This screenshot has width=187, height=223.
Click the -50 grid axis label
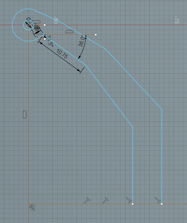tap(56, 20)
